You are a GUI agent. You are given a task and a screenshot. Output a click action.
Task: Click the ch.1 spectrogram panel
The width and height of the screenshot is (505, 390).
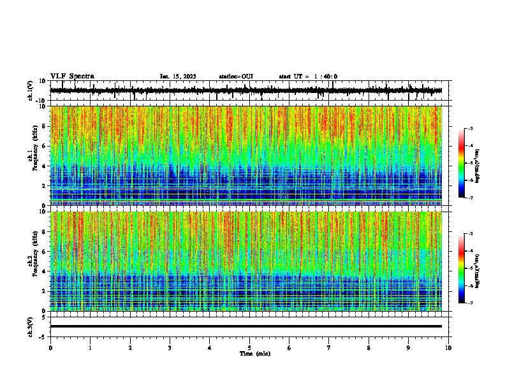tap(246, 155)
